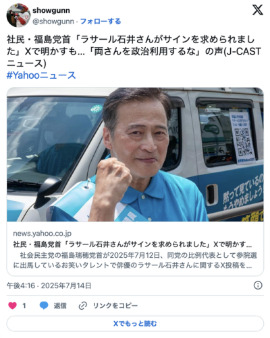Click the 返信 reply label
The height and width of the screenshot is (338, 270).
click(x=60, y=306)
